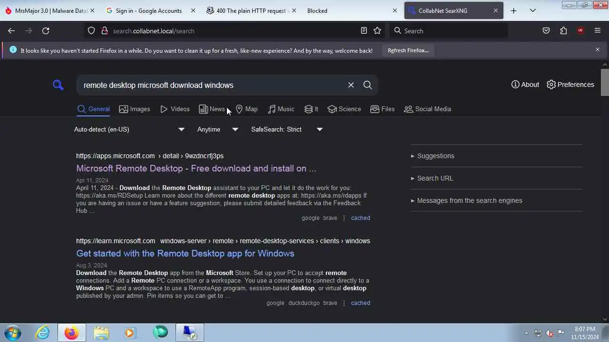
Task: Click the Remote Desktop taskbar icon
Action: [190, 332]
